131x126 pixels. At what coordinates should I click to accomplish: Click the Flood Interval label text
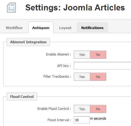pyautogui.click(x=59, y=120)
